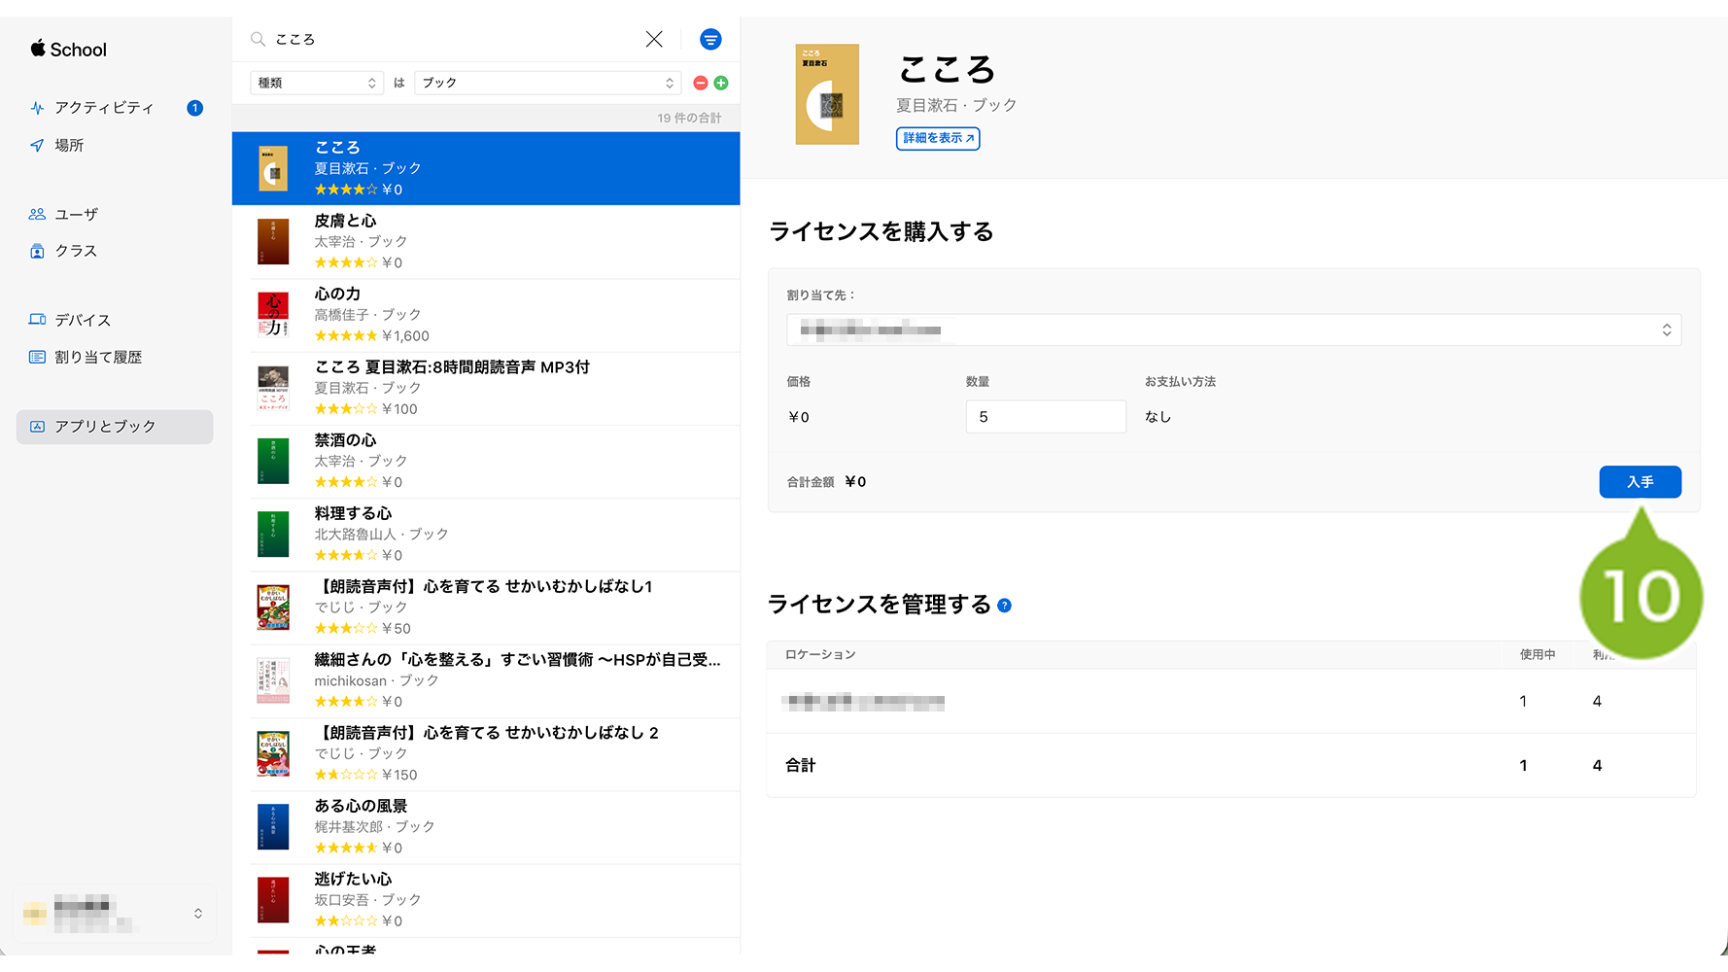The image size is (1728, 972).
Task: Click the filter icon beside search
Action: tap(710, 39)
